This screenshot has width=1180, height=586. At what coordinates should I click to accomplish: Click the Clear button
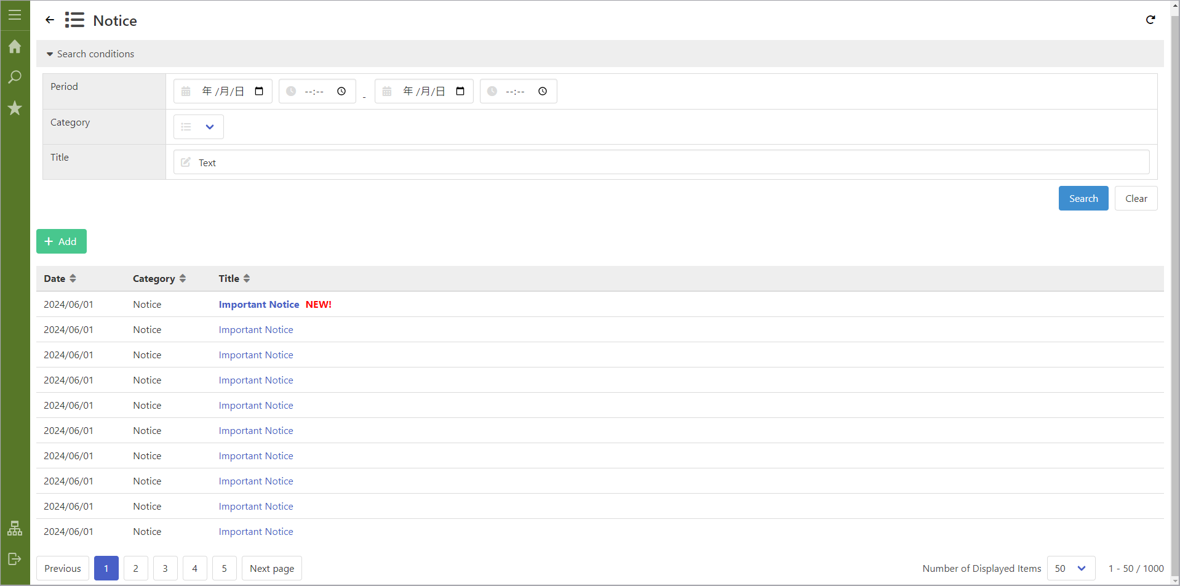pyautogui.click(x=1136, y=198)
